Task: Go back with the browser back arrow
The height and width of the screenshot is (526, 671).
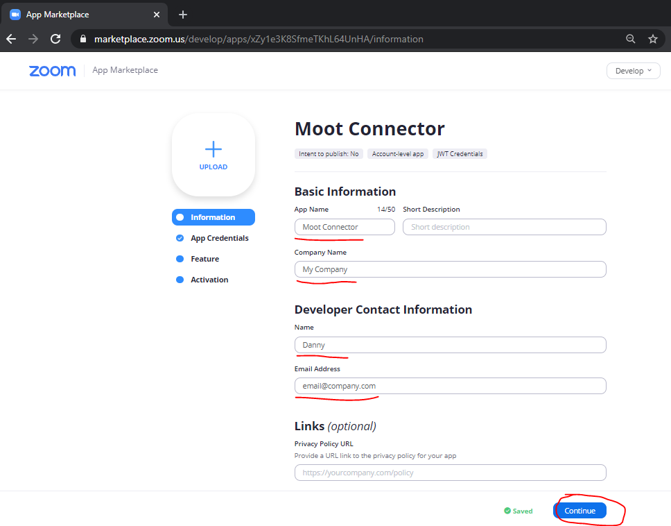Action: click(x=12, y=39)
